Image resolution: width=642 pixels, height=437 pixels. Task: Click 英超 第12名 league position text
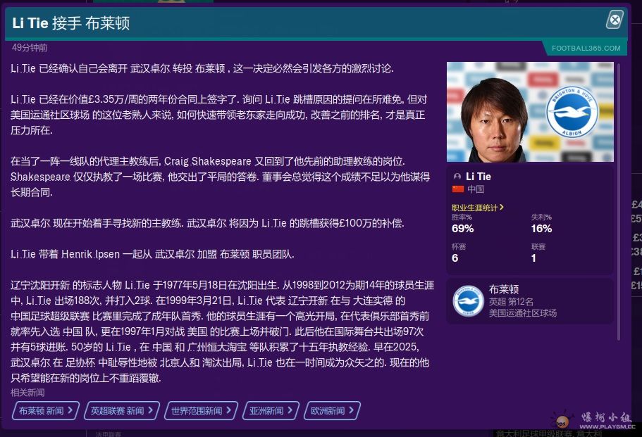coord(511,302)
